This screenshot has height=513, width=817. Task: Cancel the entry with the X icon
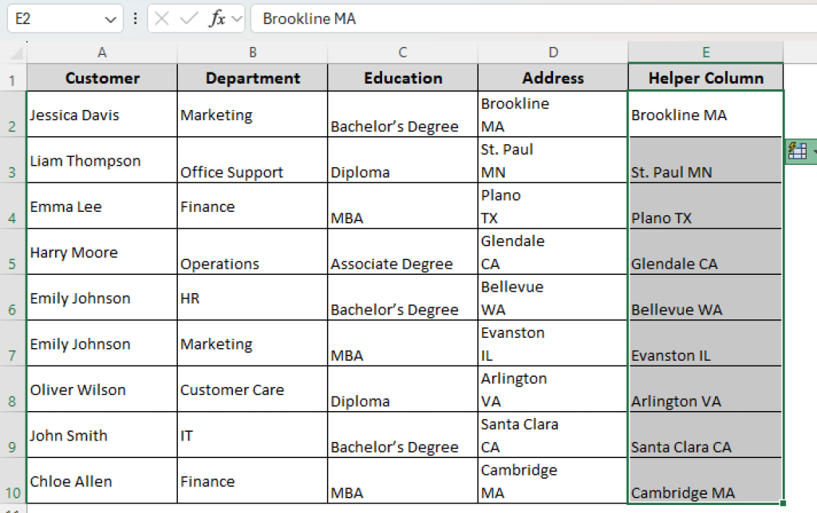(x=162, y=18)
